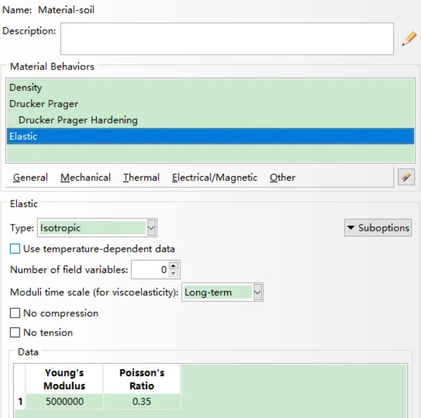This screenshot has height=418, width=421.
Task: Open the Type Isotropic dropdown
Action: [97, 228]
